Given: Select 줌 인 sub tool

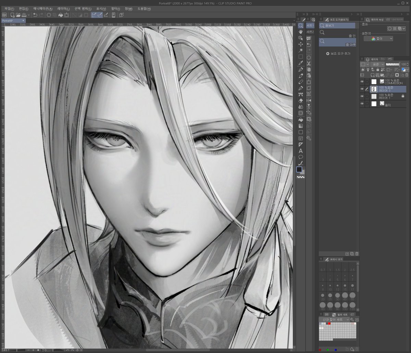Looking at the screenshot, I should click(x=337, y=33).
